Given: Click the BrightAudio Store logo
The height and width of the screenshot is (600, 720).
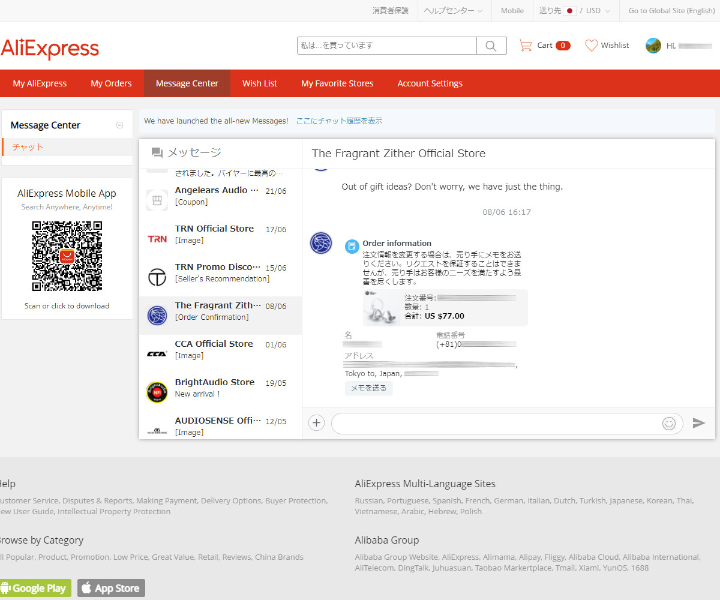Looking at the screenshot, I should 157,392.
